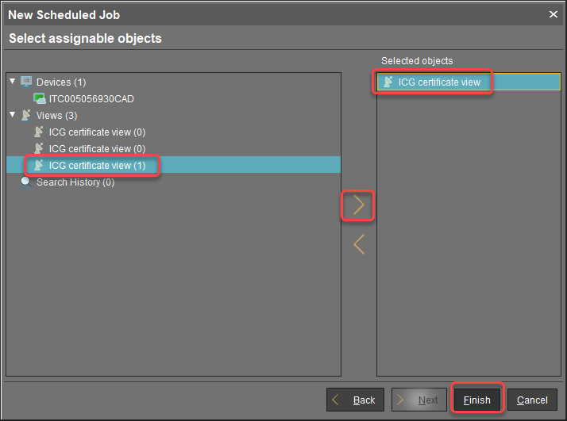Click the ITC005056930CAD device icon
The height and width of the screenshot is (421, 567).
point(40,98)
